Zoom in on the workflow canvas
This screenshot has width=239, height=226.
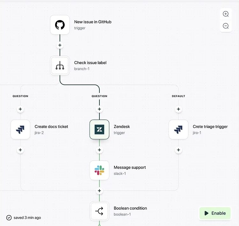[x=226, y=14]
